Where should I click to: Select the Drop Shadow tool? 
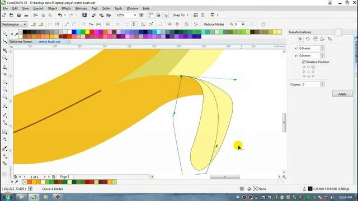click(x=5, y=132)
